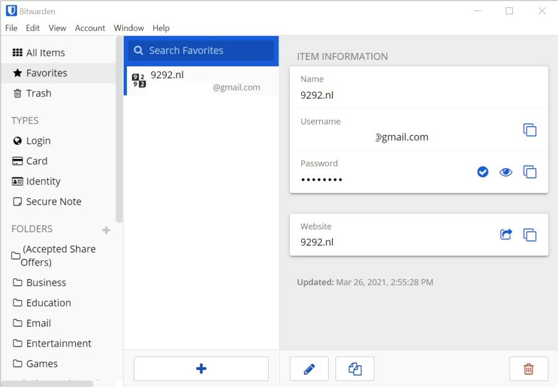
Task: Open the Games folder
Action: point(35,364)
